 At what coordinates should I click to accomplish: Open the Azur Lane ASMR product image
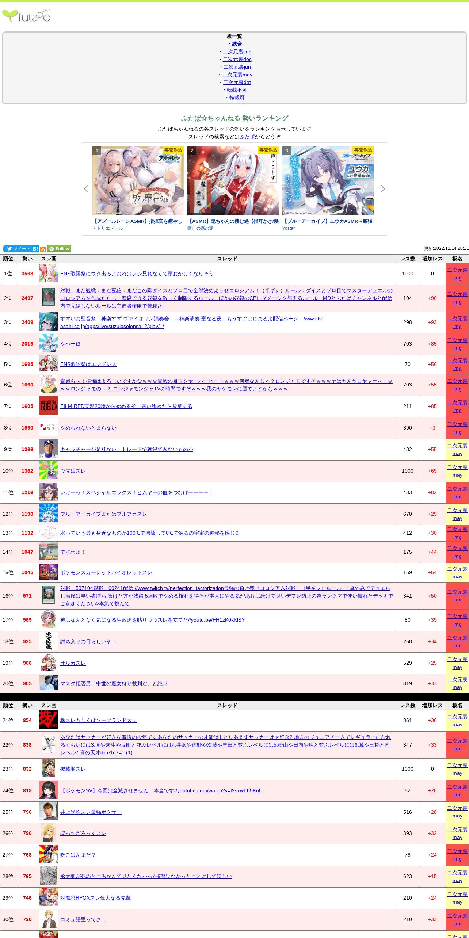pyautogui.click(x=138, y=181)
